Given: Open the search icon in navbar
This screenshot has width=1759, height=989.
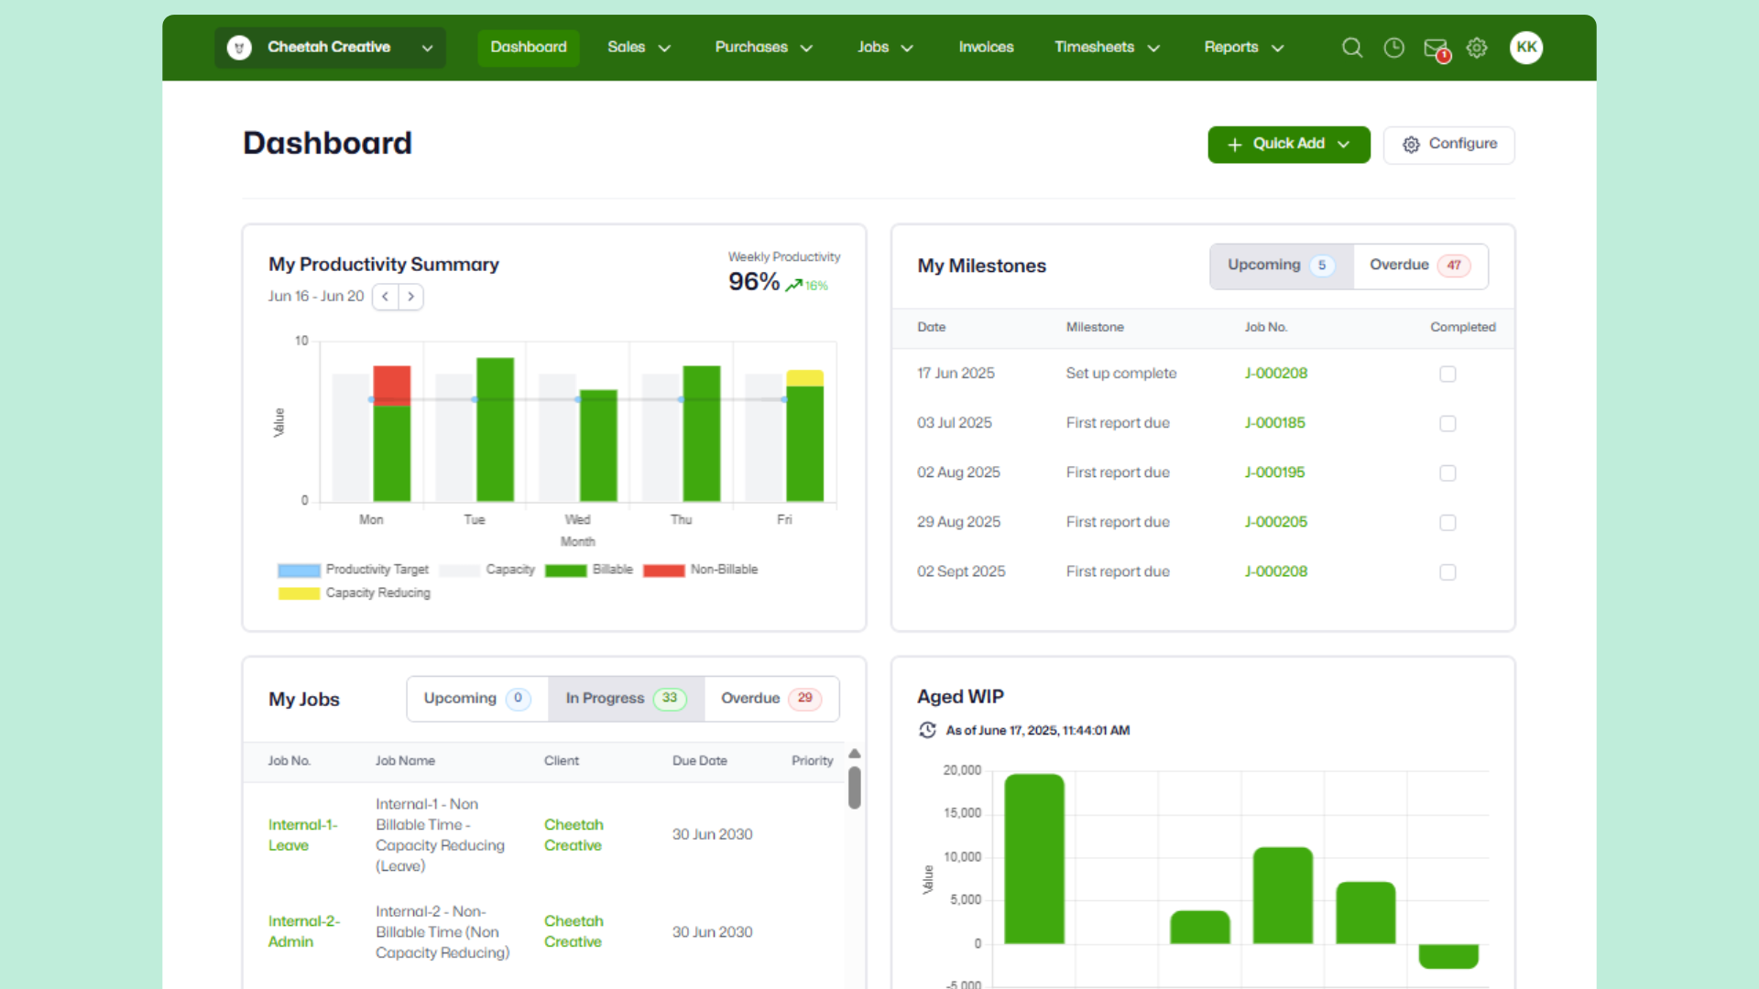Looking at the screenshot, I should 1352,48.
